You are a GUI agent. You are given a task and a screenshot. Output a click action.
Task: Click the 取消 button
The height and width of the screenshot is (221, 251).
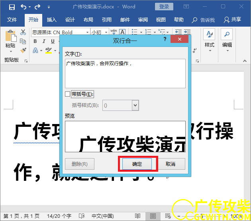click(x=171, y=164)
